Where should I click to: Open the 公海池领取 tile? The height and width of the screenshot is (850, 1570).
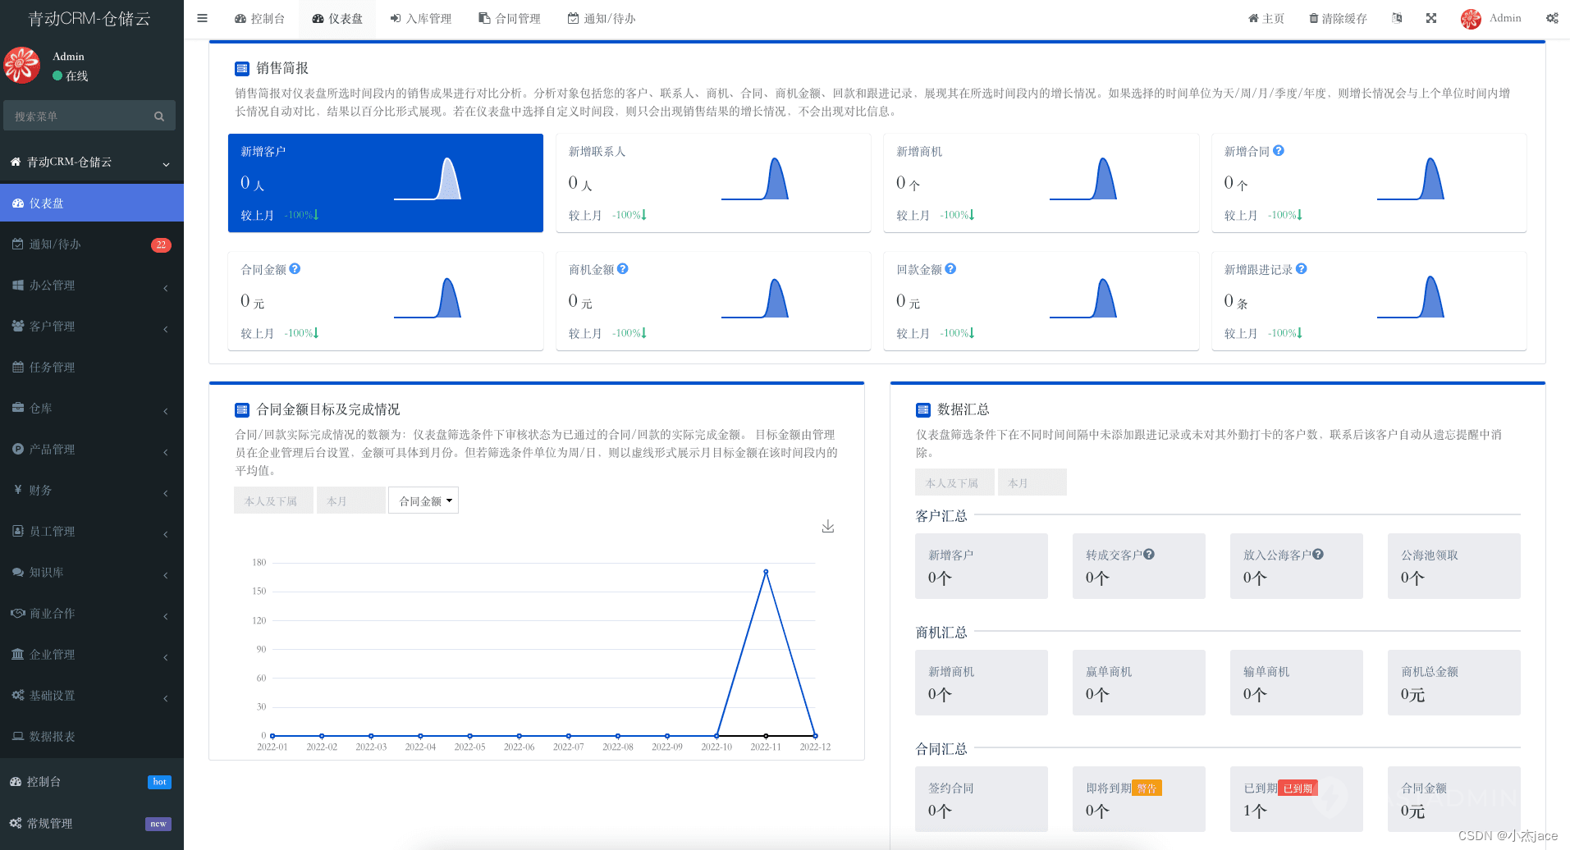pyautogui.click(x=1453, y=566)
